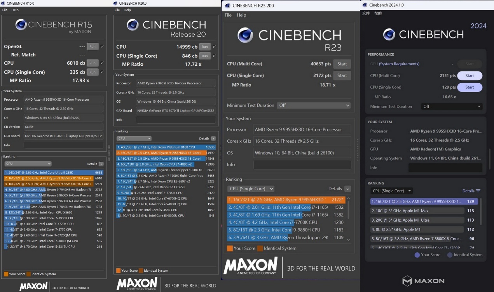Click the Cinebench R20 title bar app icon
The width and height of the screenshot is (494, 292).
(x=115, y=3)
